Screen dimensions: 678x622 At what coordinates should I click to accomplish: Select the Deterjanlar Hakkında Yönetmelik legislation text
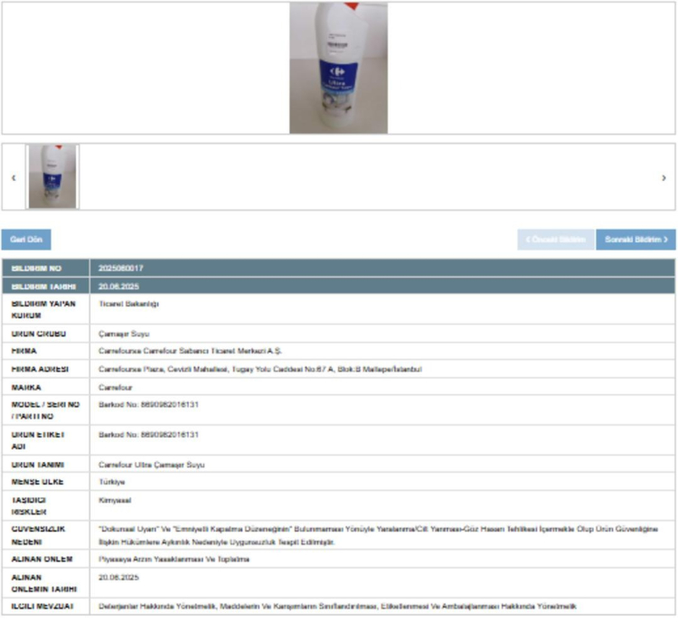336,606
